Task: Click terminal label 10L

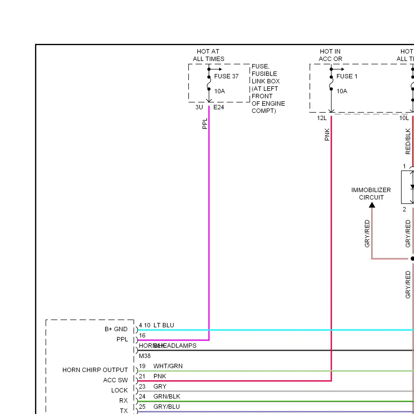Action: tap(404, 118)
